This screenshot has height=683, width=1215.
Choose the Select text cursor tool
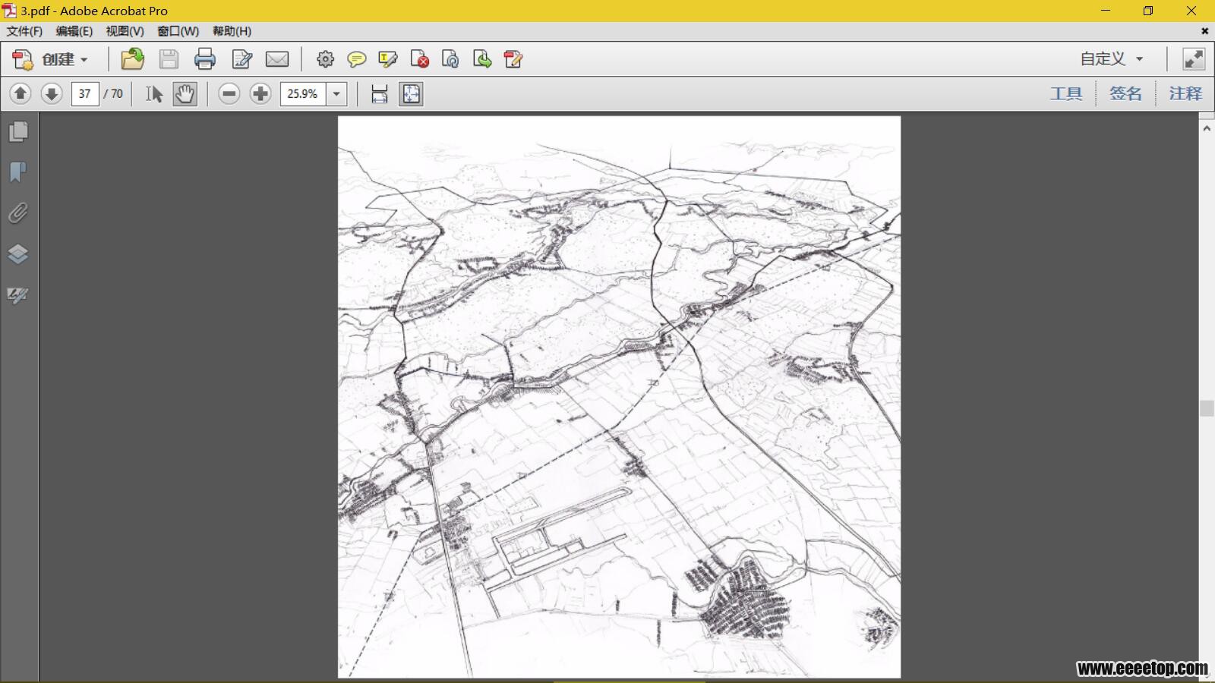coord(154,93)
